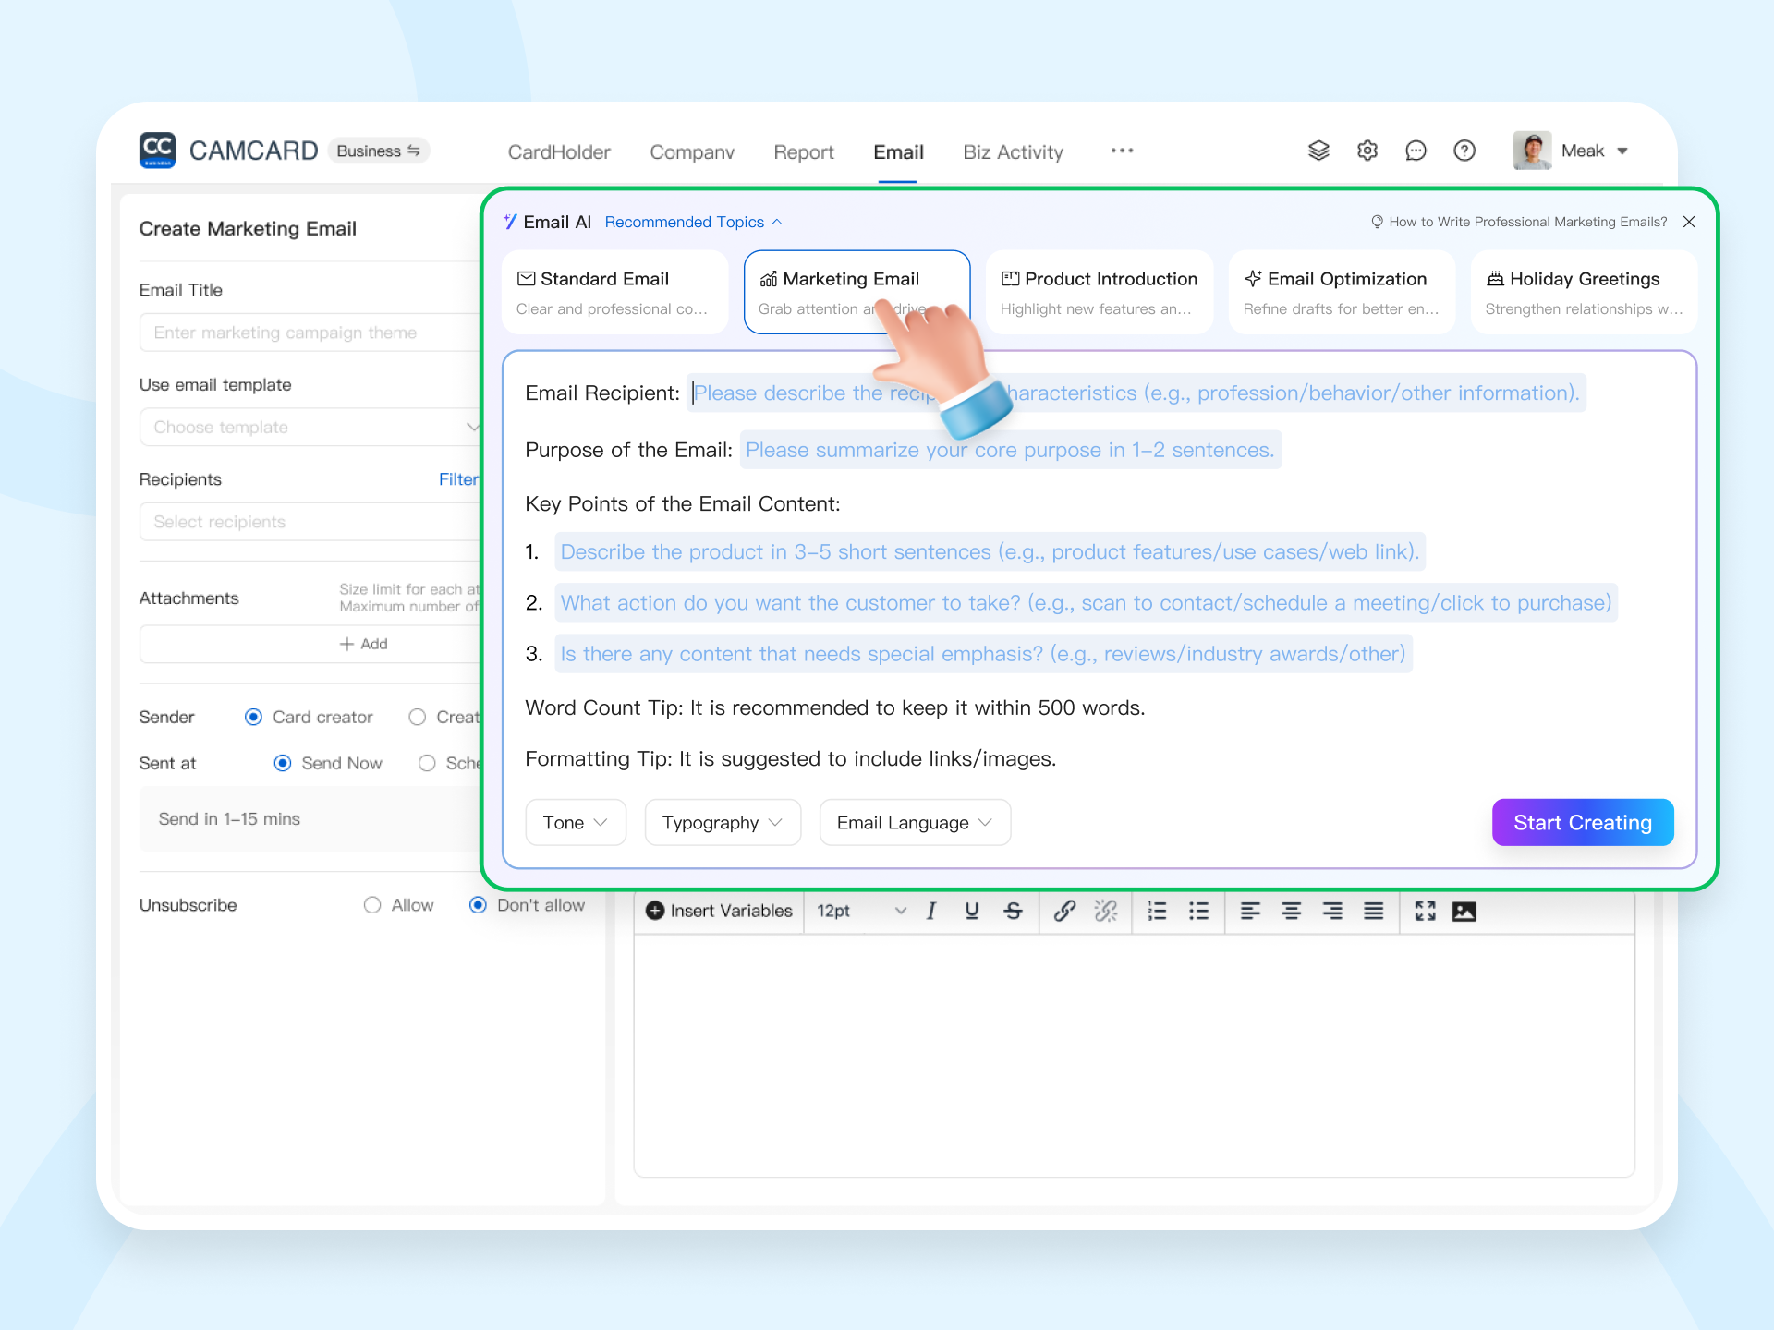Click the special emphasis key point field

[983, 654]
